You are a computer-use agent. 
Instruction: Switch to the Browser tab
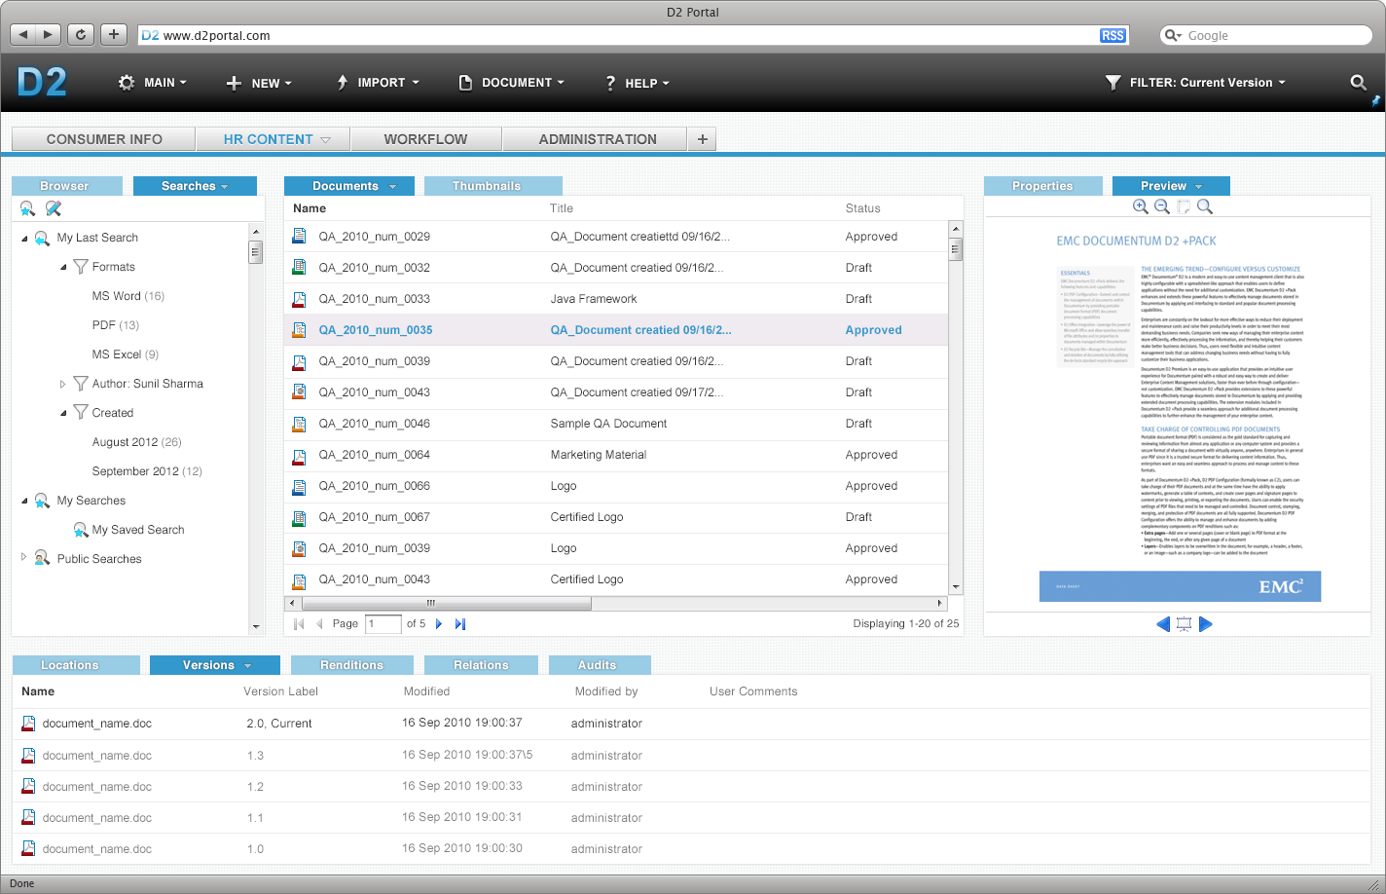[66, 186]
